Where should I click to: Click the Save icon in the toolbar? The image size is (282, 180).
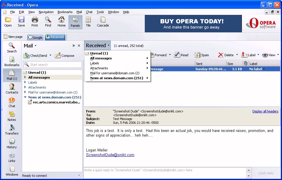pos(21,22)
